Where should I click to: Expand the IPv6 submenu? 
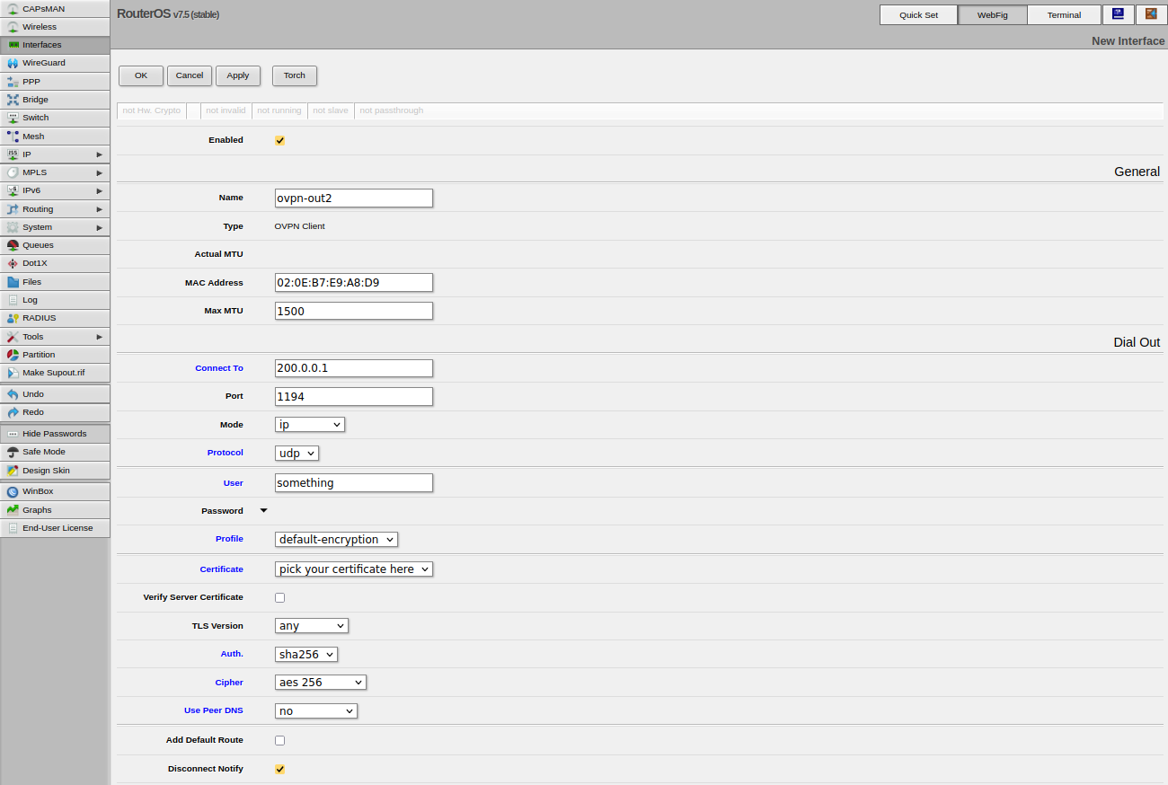(100, 190)
